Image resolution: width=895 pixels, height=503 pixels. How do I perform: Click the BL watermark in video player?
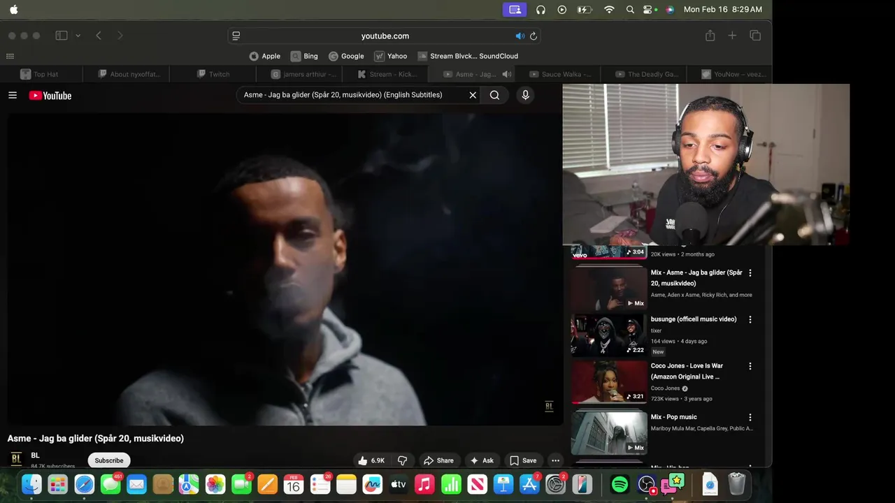(549, 407)
